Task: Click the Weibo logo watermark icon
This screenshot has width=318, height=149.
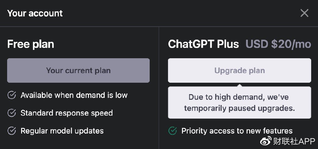Action: point(266,141)
